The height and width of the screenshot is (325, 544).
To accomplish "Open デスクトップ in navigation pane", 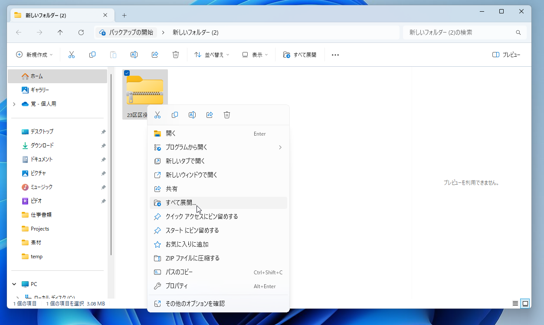I will point(58,132).
